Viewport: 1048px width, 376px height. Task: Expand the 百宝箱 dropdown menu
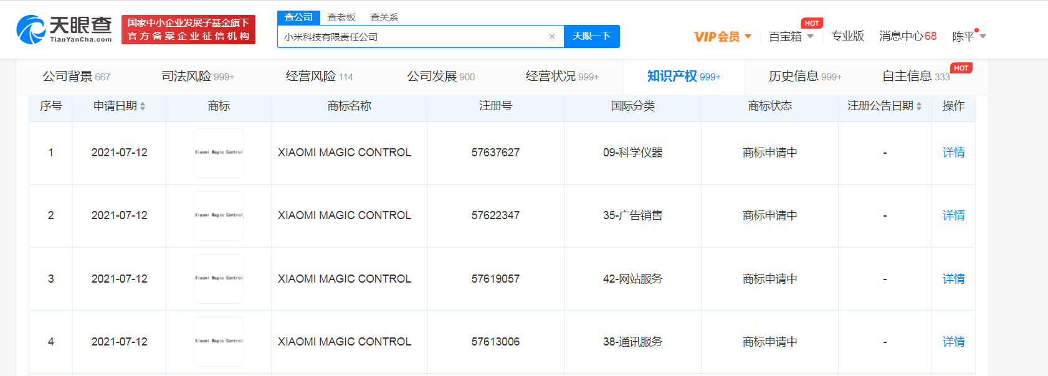[x=791, y=37]
